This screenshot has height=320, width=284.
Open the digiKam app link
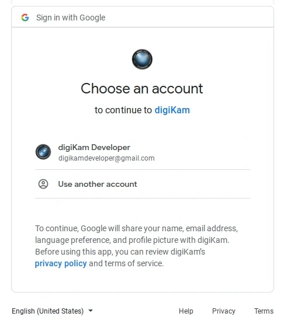[172, 110]
